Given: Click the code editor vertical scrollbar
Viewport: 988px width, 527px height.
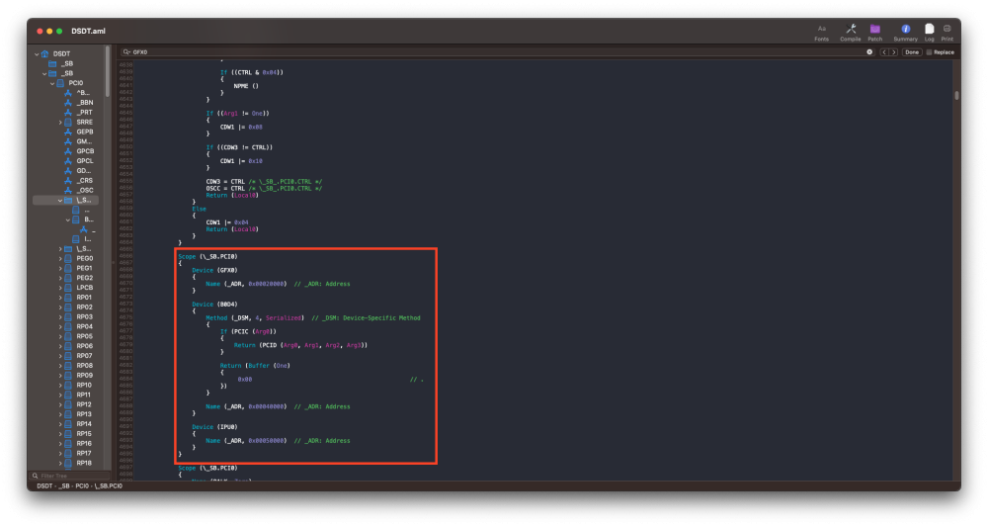Looking at the screenshot, I should (x=956, y=96).
